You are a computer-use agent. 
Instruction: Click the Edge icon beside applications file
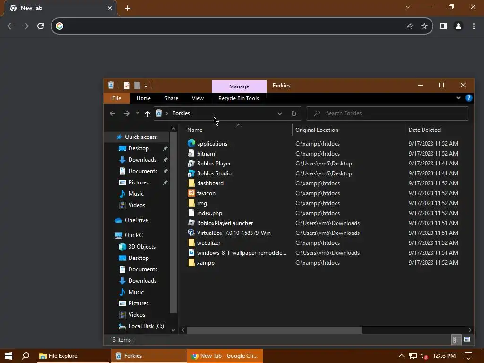tap(191, 143)
